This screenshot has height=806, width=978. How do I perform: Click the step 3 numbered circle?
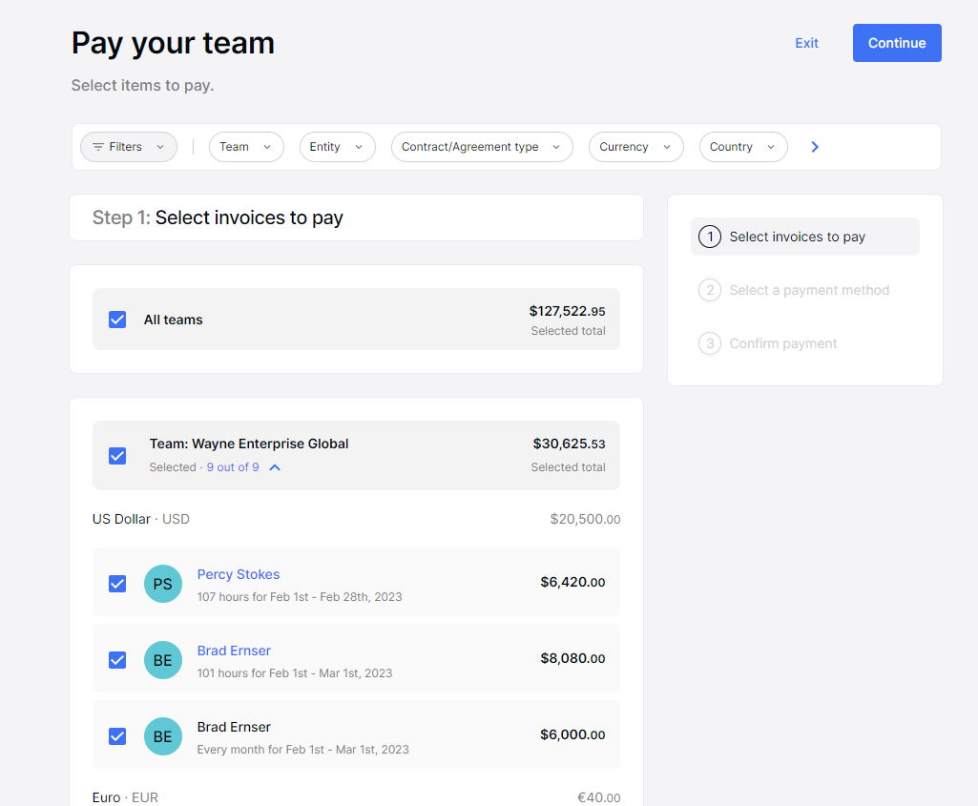(710, 343)
